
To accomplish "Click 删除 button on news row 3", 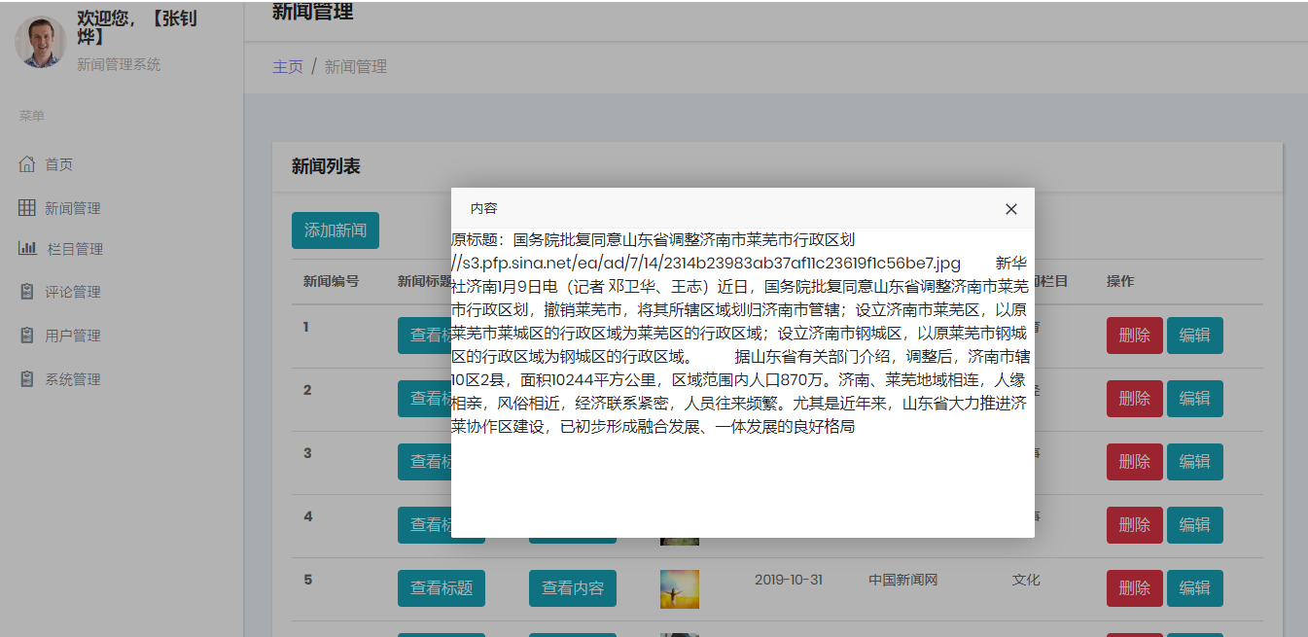I will tap(1134, 461).
